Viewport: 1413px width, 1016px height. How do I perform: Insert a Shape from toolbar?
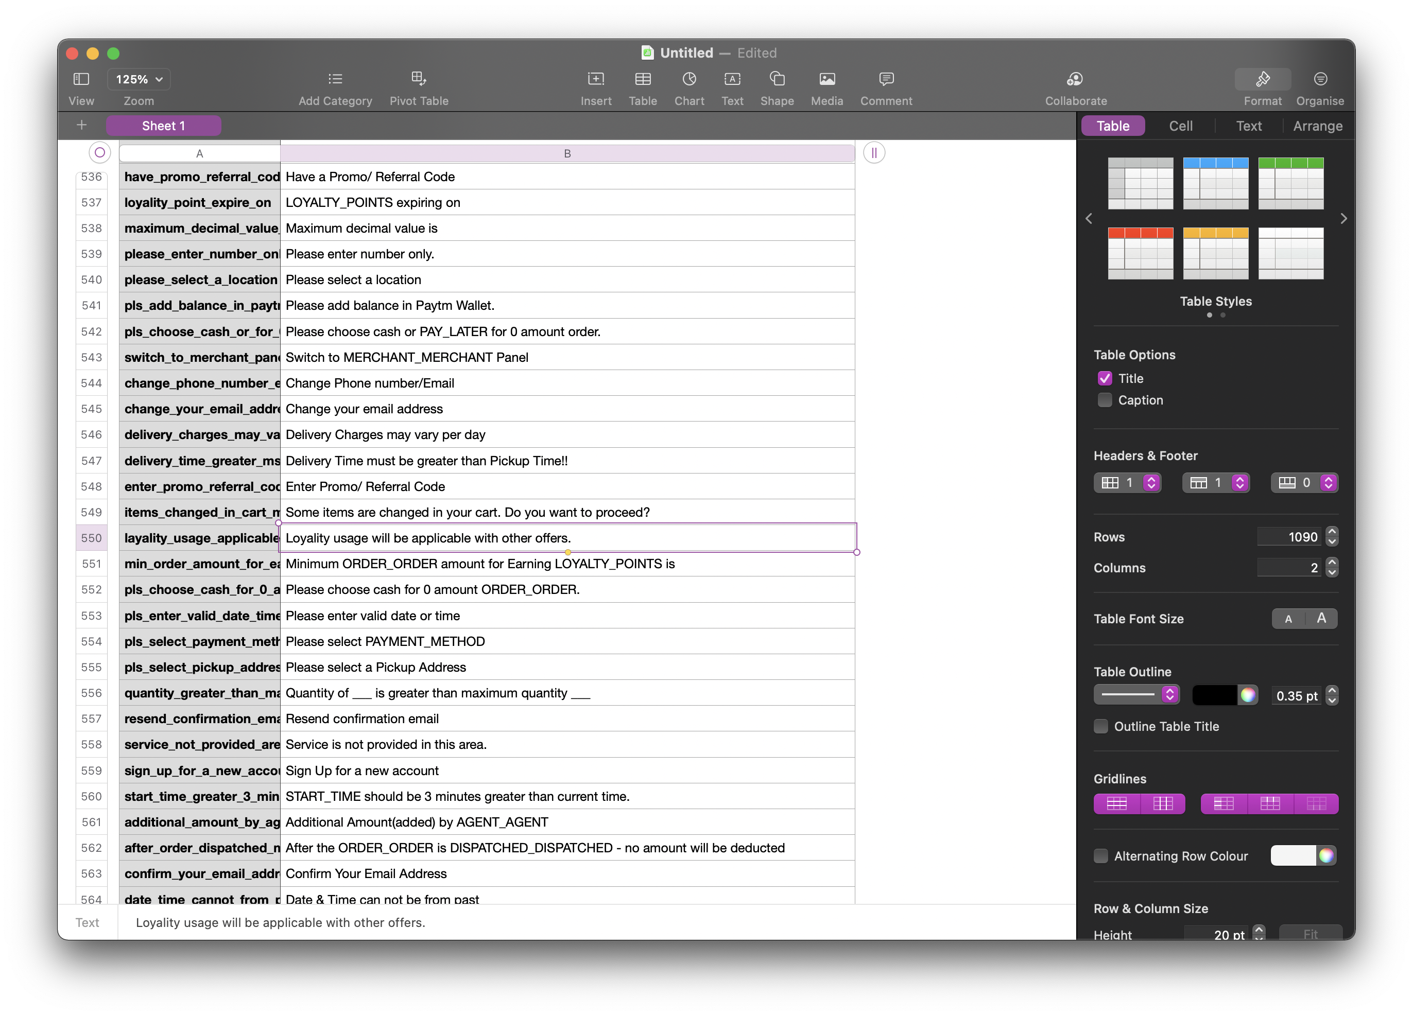[x=777, y=79]
